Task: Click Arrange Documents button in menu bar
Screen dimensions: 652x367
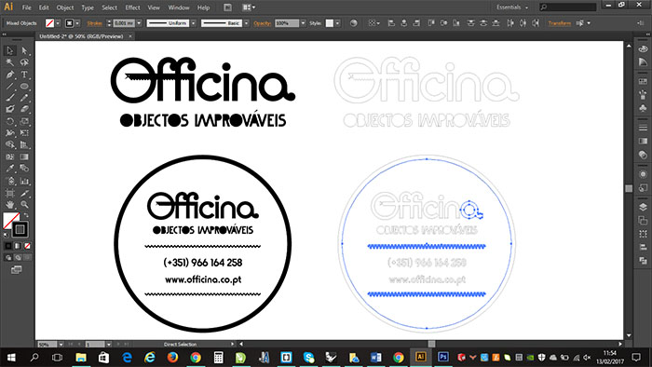Action: click(x=249, y=7)
